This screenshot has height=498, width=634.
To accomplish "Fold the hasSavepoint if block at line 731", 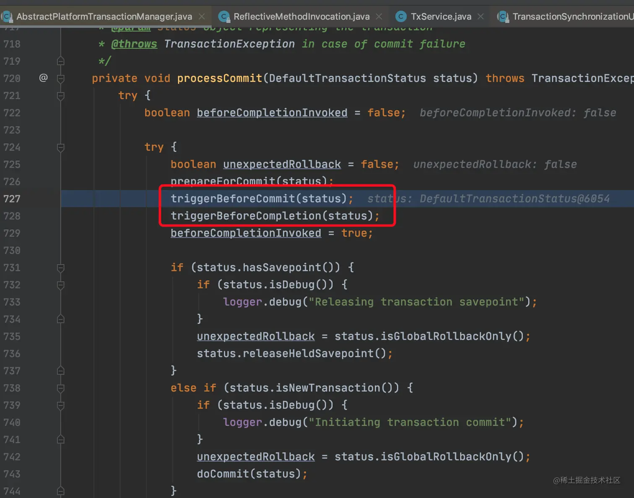I will (x=61, y=268).
